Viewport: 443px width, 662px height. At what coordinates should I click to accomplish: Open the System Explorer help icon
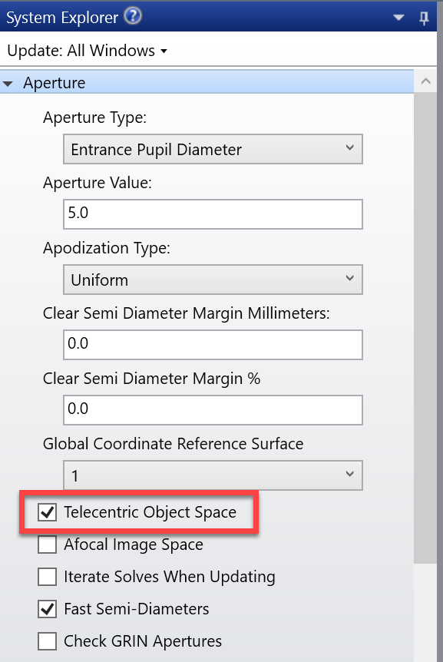coord(133,16)
